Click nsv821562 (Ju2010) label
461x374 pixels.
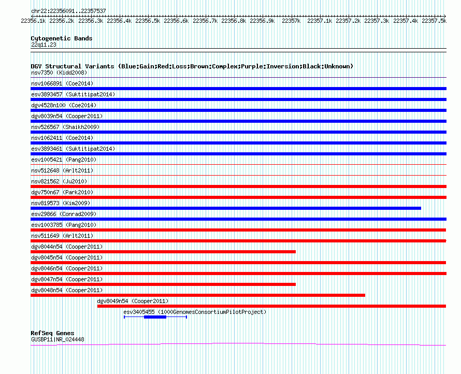point(59,181)
